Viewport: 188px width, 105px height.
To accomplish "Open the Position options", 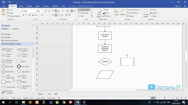I will pos(122,13).
